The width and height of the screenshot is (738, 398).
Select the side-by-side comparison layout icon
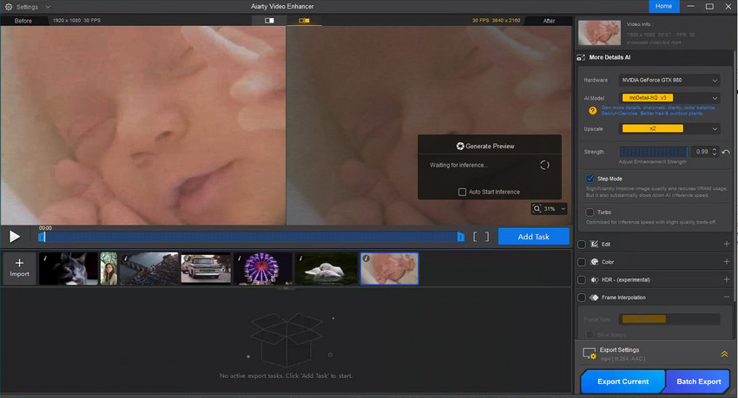(304, 21)
